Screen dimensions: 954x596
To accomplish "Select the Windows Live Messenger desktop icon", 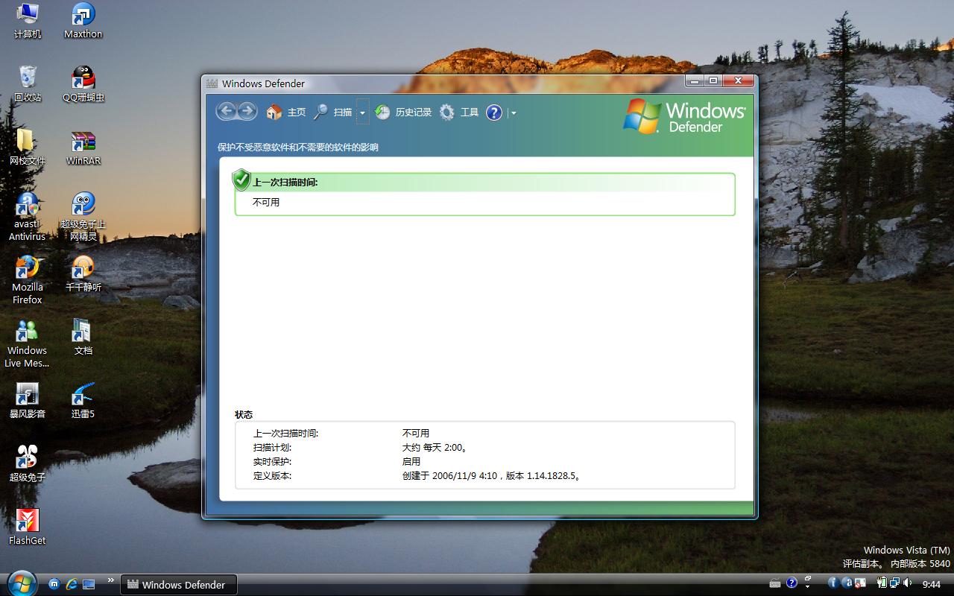I will [x=28, y=343].
